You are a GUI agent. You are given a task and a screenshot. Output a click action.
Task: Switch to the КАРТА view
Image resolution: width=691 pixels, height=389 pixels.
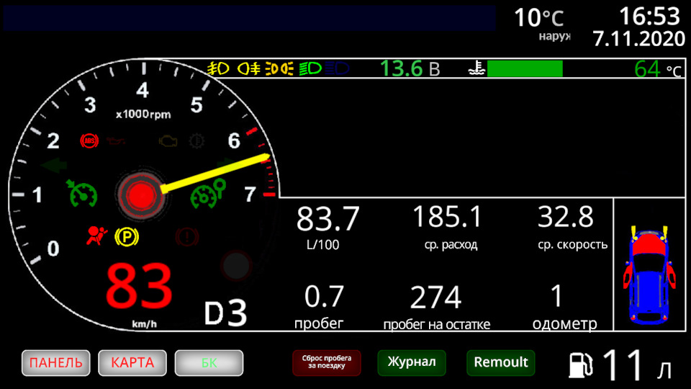click(x=132, y=363)
